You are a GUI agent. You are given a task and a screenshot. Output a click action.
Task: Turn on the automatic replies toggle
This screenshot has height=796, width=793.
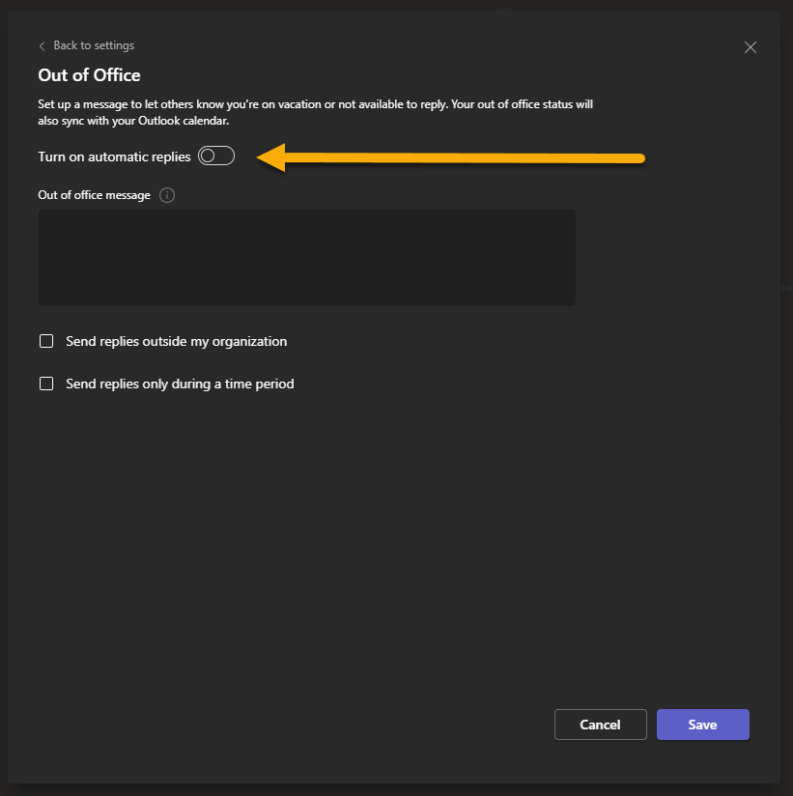tap(216, 156)
